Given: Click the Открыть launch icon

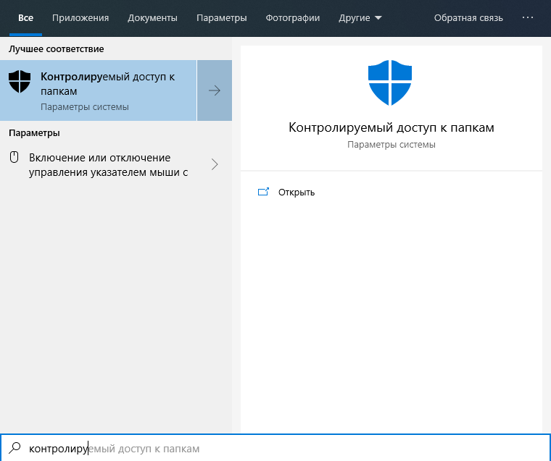Looking at the screenshot, I should pyautogui.click(x=264, y=192).
